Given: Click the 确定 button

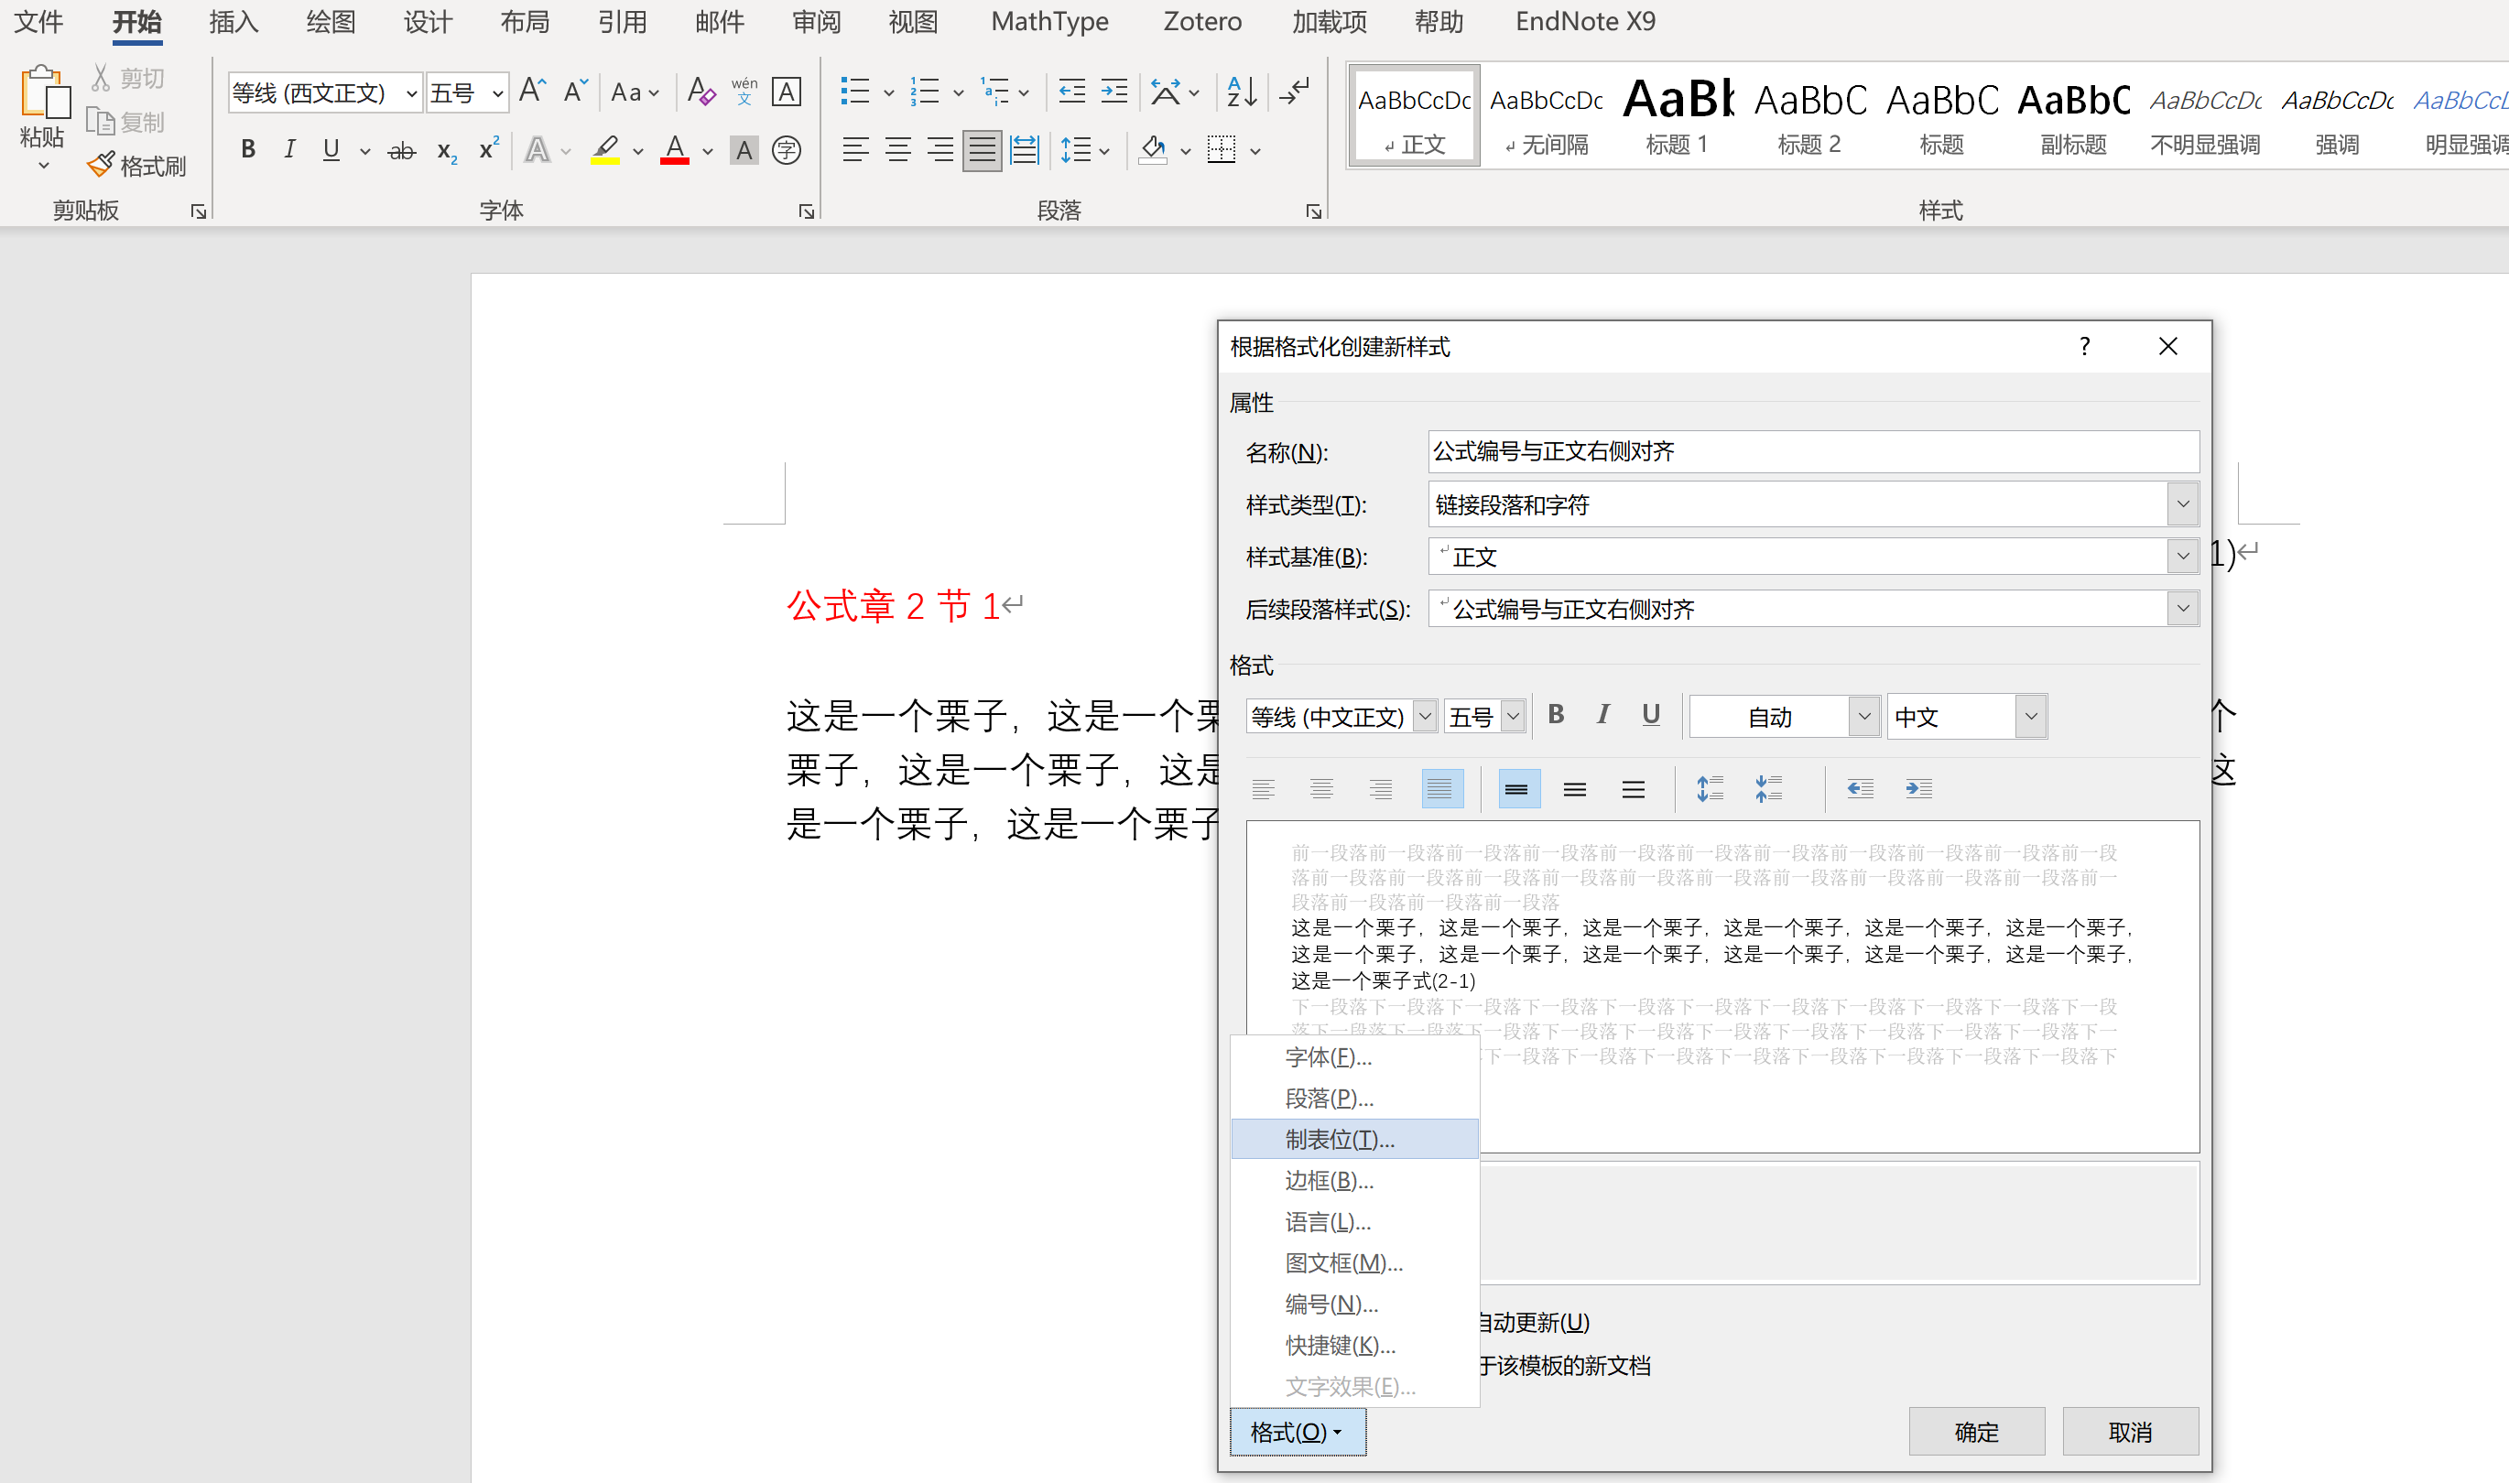Looking at the screenshot, I should [x=1976, y=1432].
